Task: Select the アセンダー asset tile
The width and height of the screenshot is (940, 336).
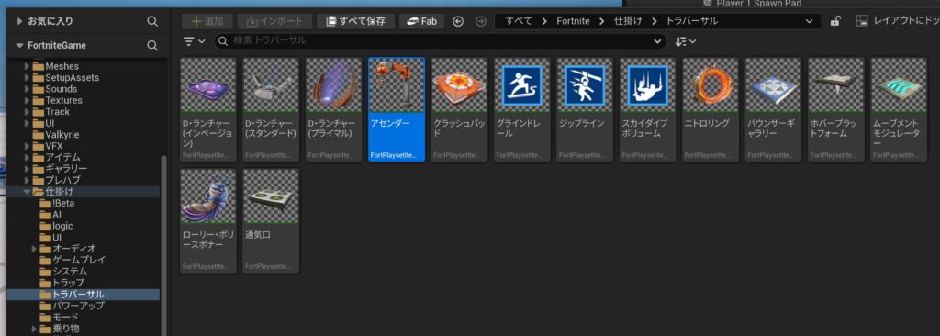Action: tap(397, 109)
